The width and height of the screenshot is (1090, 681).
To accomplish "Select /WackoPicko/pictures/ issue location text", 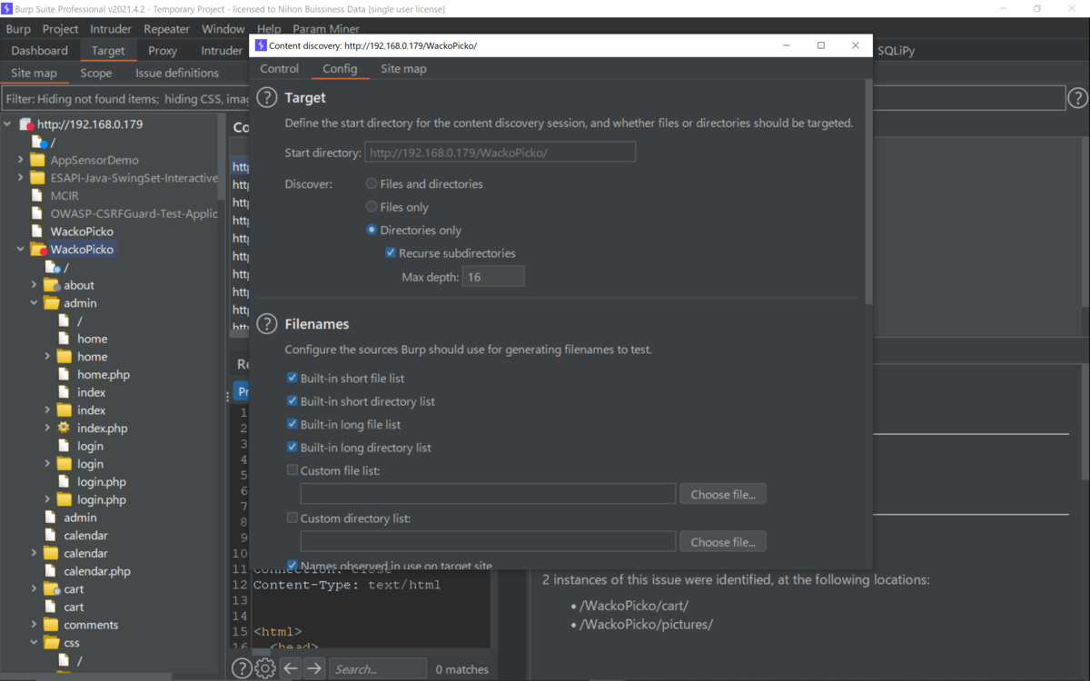I will click(647, 625).
